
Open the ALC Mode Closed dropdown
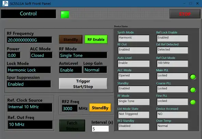click(41, 55)
